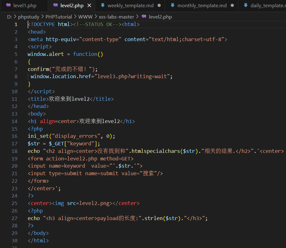Click the markdown arrow icon on daily_template tab
Viewport: 286px width, 248px height.
point(246,5)
